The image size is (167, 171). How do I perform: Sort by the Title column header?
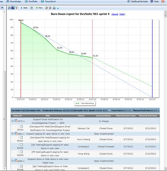point(48,116)
